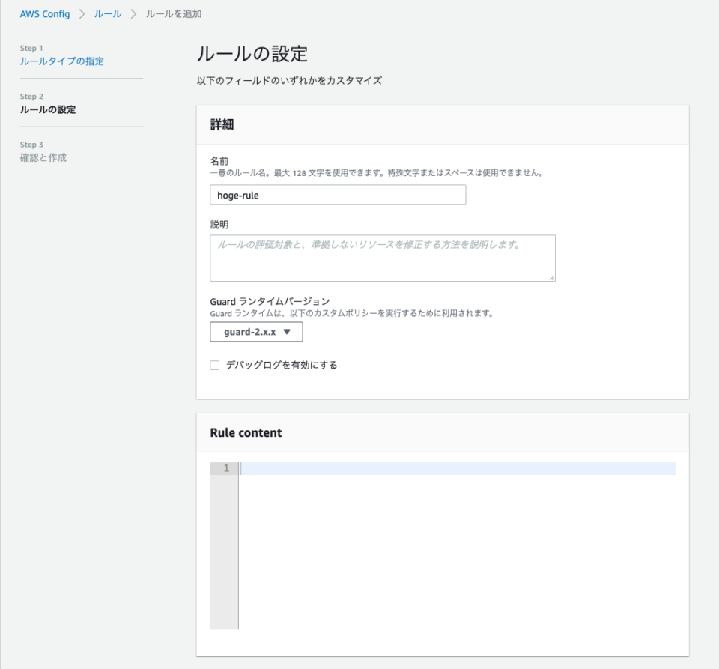The width and height of the screenshot is (719, 669).
Task: Click inside the 名前 rule name field
Action: (x=337, y=194)
